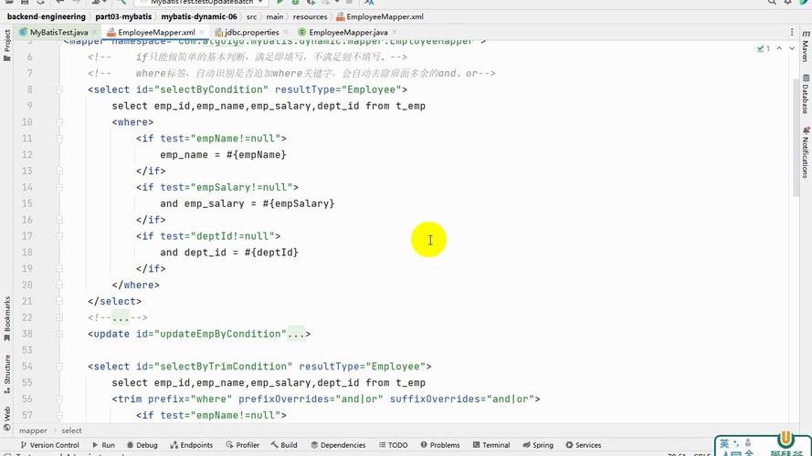Collapse the deptId if block
Viewport: 812px width, 456px height.
click(59, 236)
